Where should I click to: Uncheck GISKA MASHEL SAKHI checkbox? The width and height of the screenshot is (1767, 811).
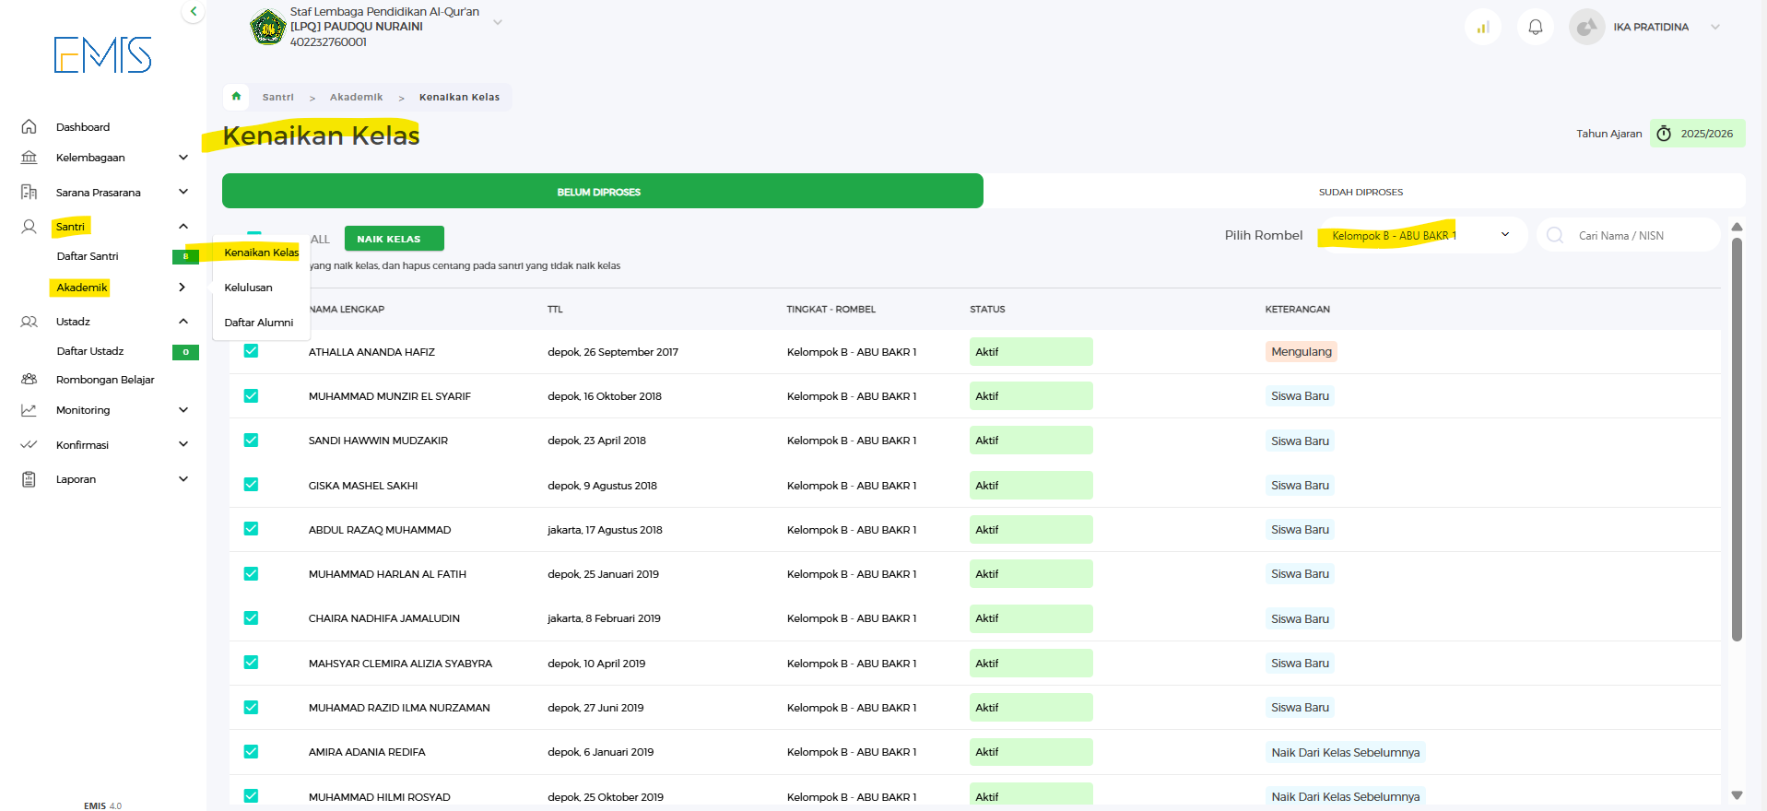pos(251,485)
